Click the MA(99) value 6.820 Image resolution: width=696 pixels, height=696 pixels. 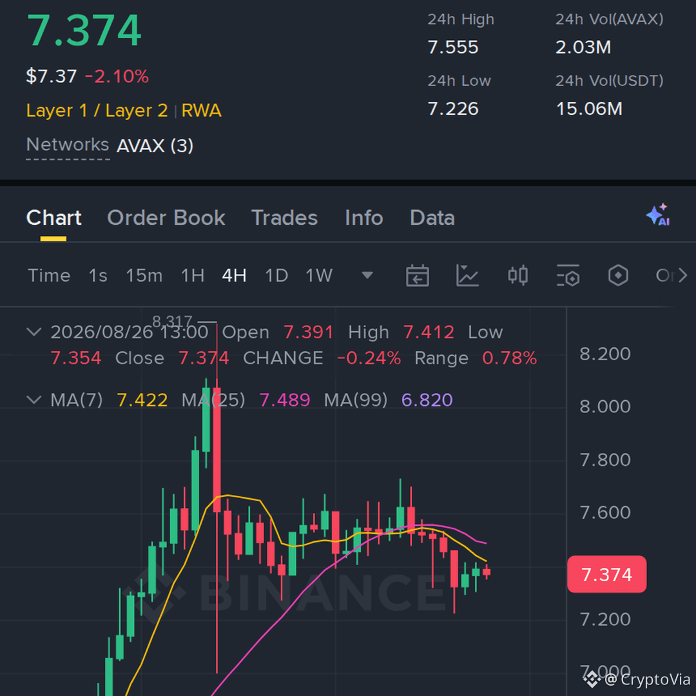427,400
